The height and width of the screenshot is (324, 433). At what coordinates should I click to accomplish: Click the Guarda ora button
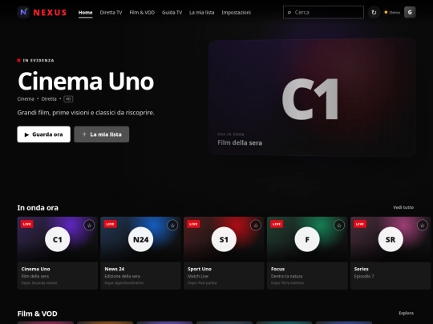coord(43,134)
